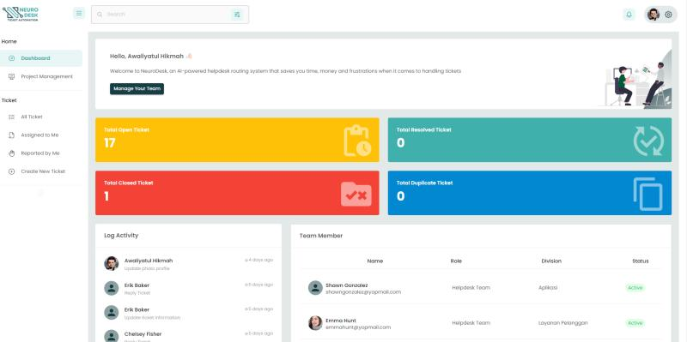Click the Dashboard sidebar icon
Viewport: 687px width, 342px height.
[12, 58]
